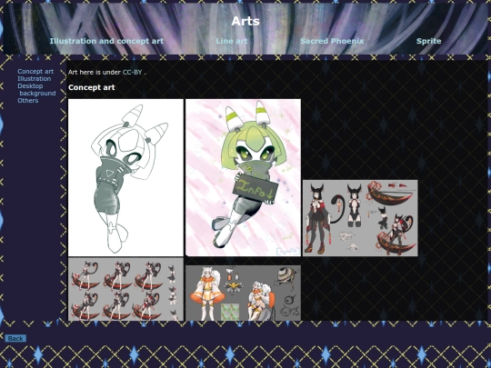Jump to Concept art in sidebar
The image size is (491, 368).
tap(35, 72)
